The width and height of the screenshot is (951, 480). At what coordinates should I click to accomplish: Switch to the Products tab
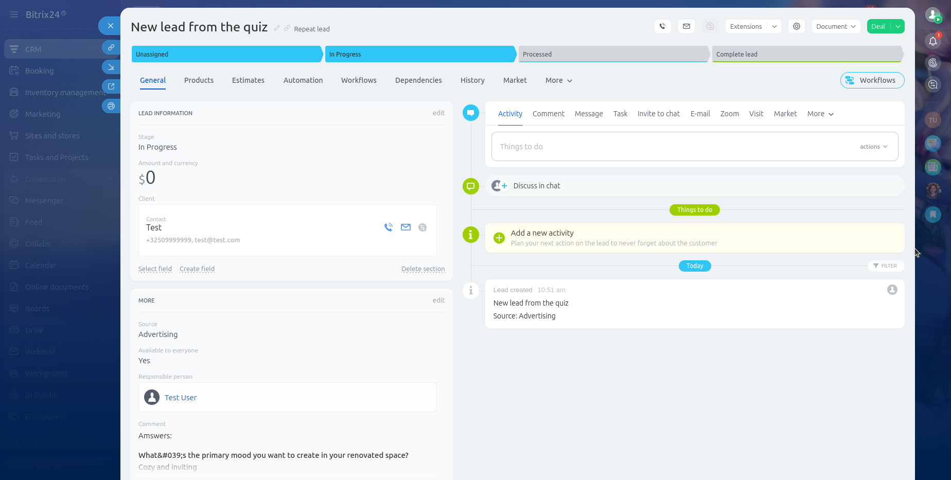click(x=199, y=80)
